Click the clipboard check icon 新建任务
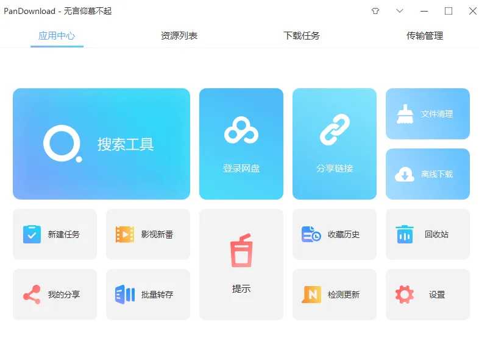The height and width of the screenshot is (342, 479). coord(32,234)
